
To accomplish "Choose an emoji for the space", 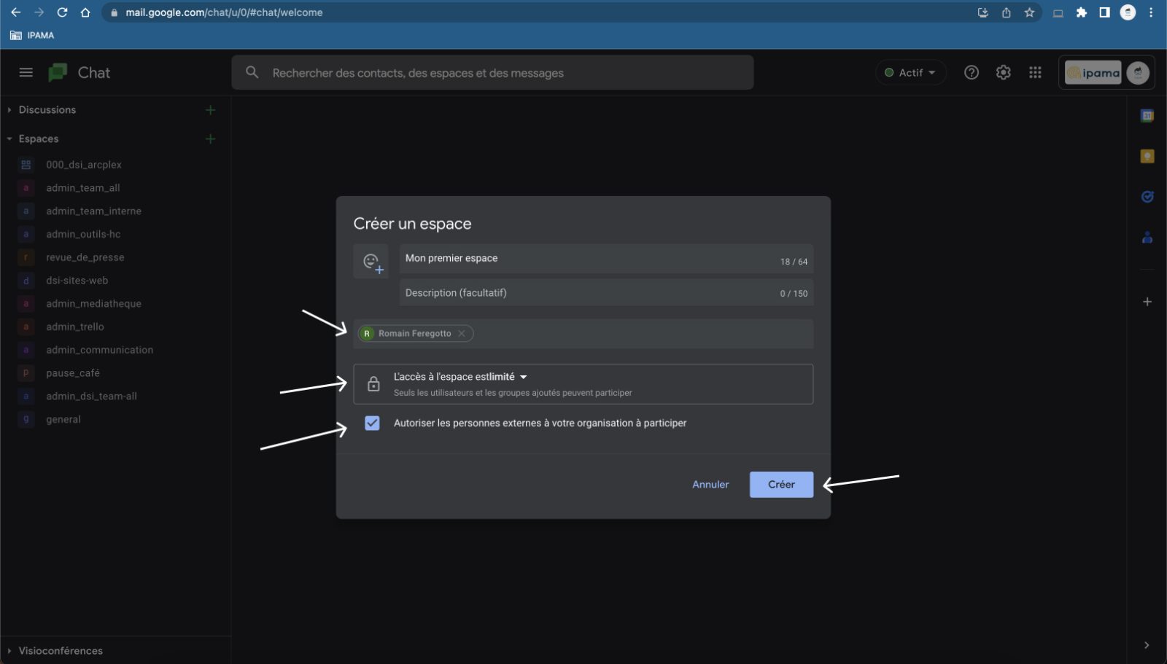I will pyautogui.click(x=372, y=262).
